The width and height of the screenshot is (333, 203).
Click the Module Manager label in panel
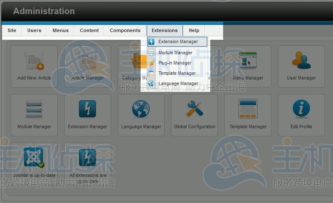pyautogui.click(x=34, y=127)
